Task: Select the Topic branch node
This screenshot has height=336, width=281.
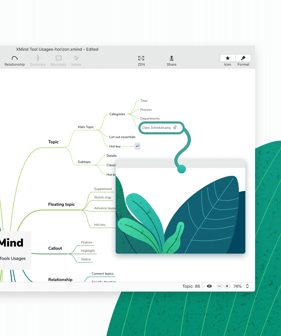Action: click(x=53, y=142)
